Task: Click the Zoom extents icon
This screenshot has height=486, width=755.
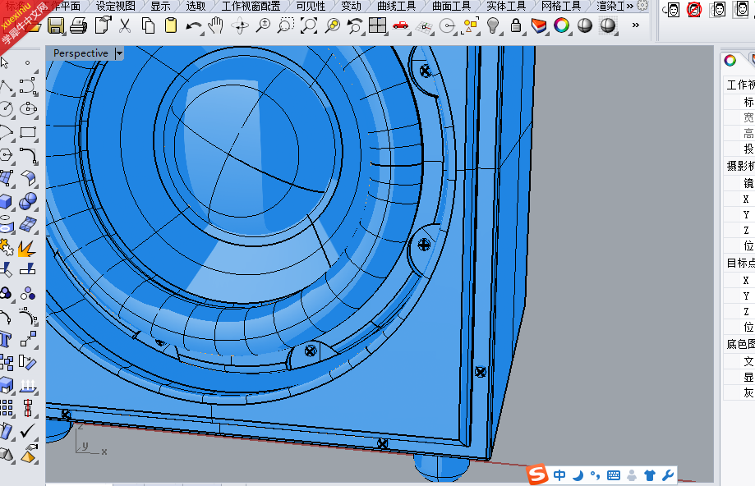Action: [309, 25]
